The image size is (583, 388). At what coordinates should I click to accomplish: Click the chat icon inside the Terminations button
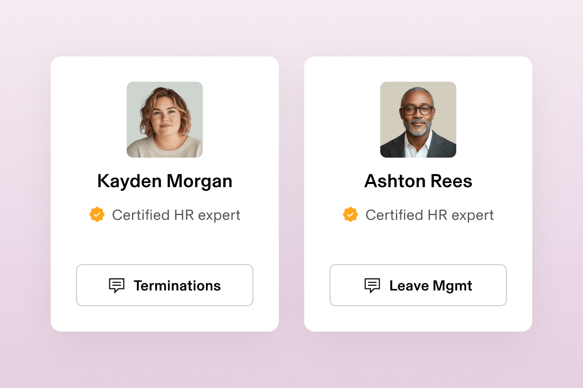tap(117, 285)
